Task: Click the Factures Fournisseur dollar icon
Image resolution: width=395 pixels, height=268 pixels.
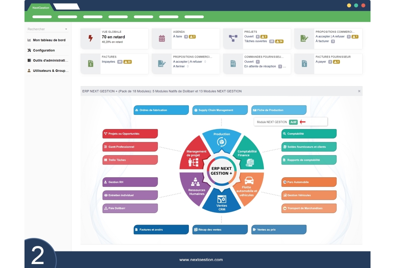Action: pyautogui.click(x=304, y=63)
